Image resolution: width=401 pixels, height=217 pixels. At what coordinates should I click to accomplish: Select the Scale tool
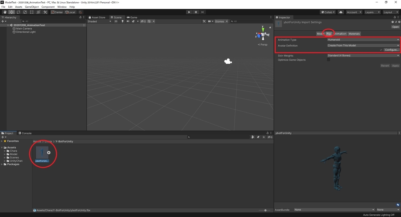25,12
